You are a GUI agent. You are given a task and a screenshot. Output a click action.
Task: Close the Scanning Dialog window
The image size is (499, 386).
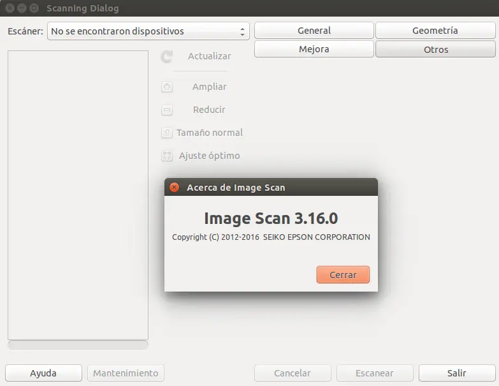pyautogui.click(x=10, y=8)
